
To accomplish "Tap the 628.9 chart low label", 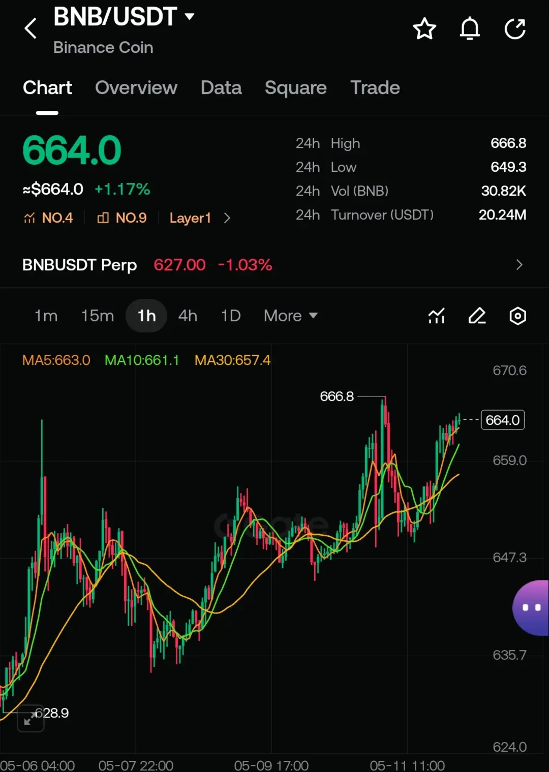I will pyautogui.click(x=52, y=713).
